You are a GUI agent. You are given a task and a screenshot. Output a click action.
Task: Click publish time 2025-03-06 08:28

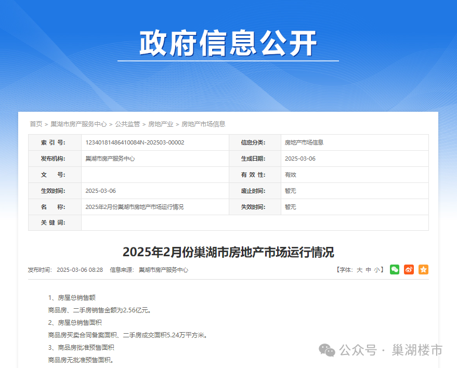80,270
